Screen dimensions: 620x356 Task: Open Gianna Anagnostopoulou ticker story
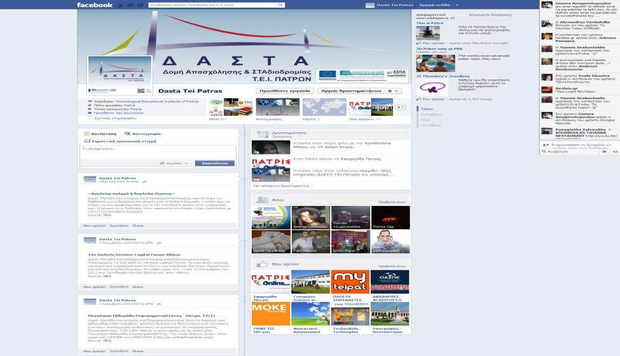tap(579, 10)
